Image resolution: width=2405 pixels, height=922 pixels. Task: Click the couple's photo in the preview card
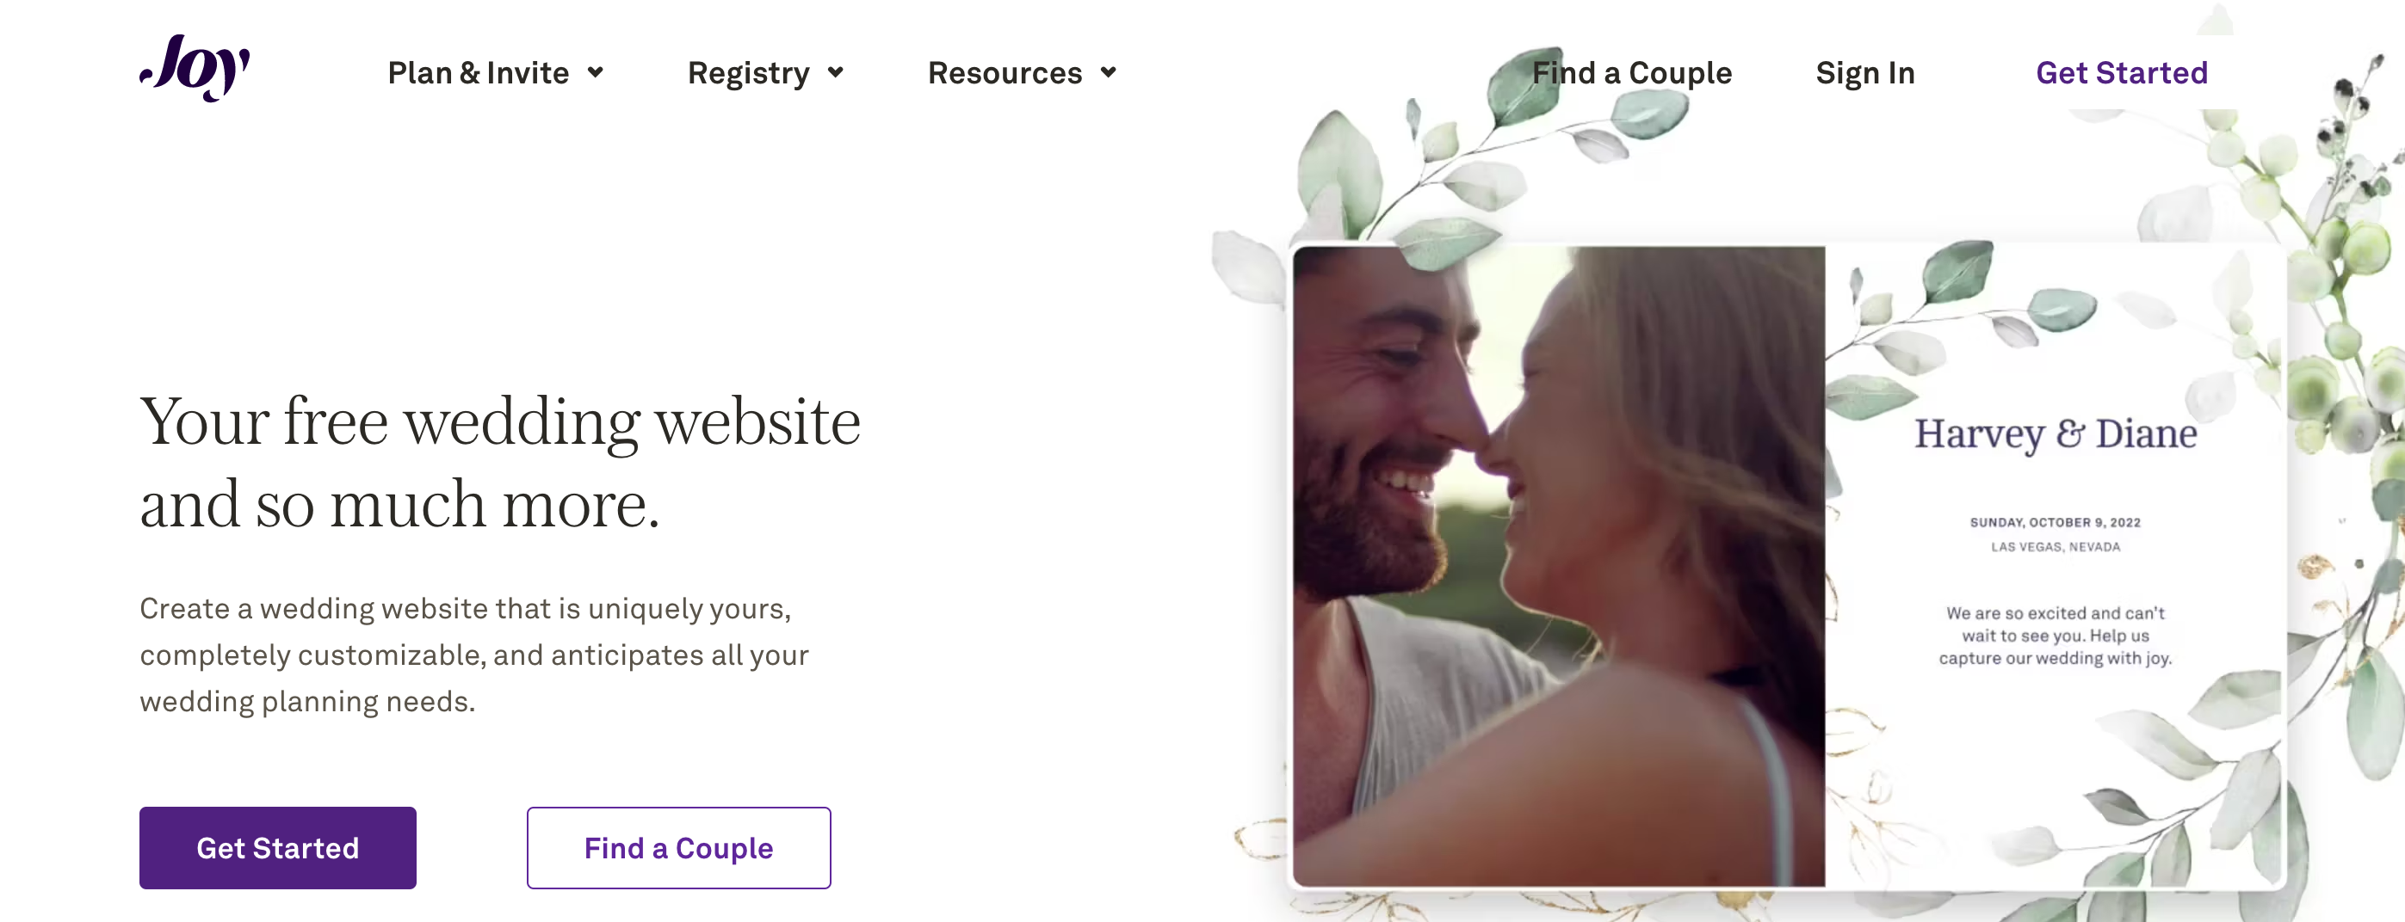[x=1558, y=566]
